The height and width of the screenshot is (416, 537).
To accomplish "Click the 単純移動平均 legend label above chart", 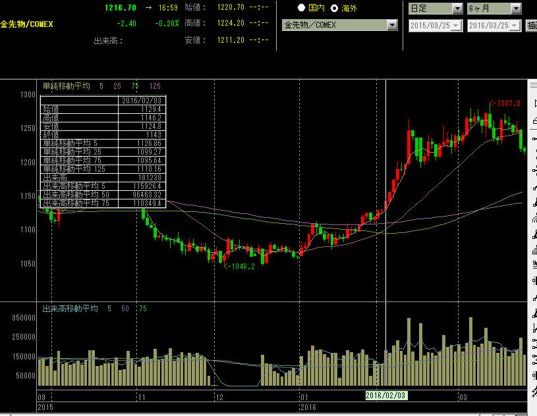I will point(66,86).
